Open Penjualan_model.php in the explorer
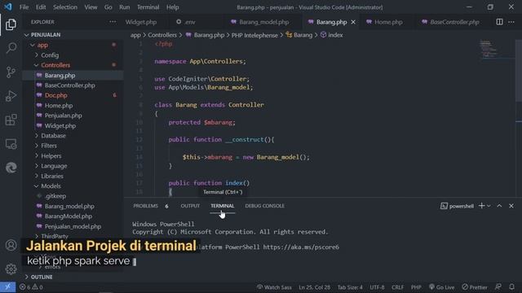522x293 pixels. pos(73,226)
